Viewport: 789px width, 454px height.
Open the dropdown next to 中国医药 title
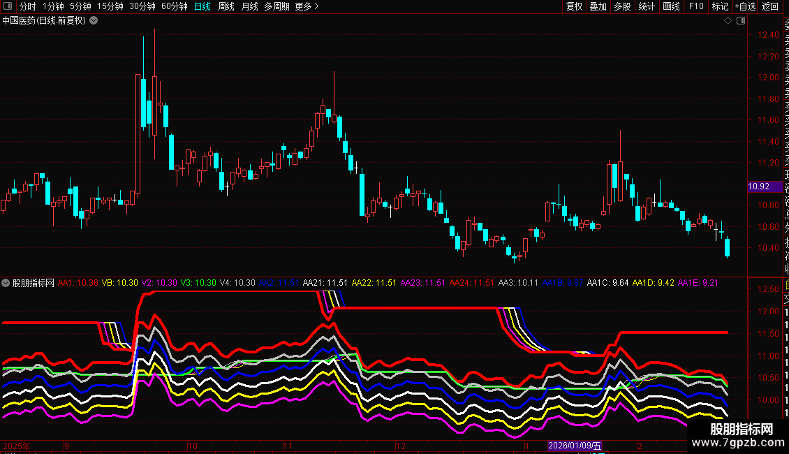94,21
